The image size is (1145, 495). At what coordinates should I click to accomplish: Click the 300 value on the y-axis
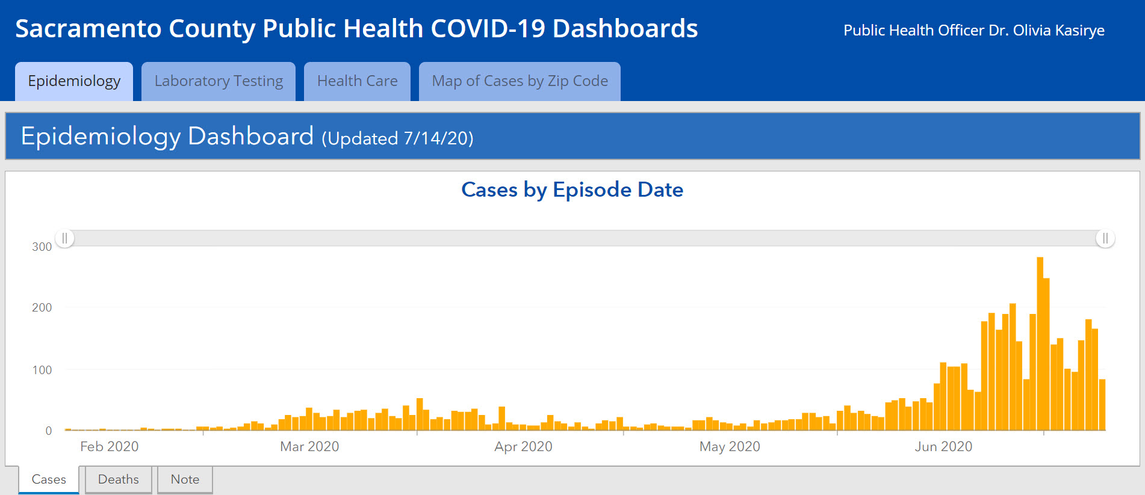coord(42,247)
